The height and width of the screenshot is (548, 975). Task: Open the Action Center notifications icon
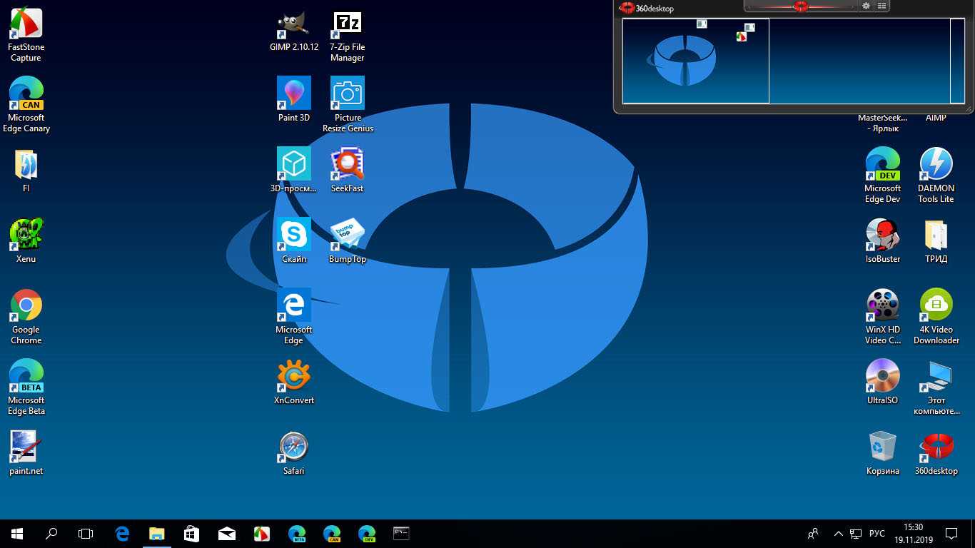click(951, 533)
